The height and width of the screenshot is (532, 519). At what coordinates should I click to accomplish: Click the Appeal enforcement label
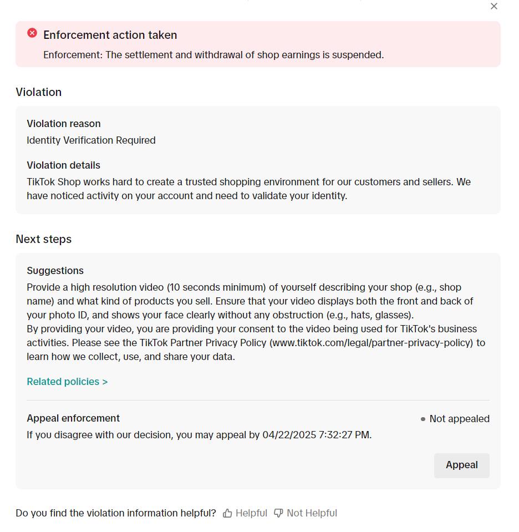[73, 418]
